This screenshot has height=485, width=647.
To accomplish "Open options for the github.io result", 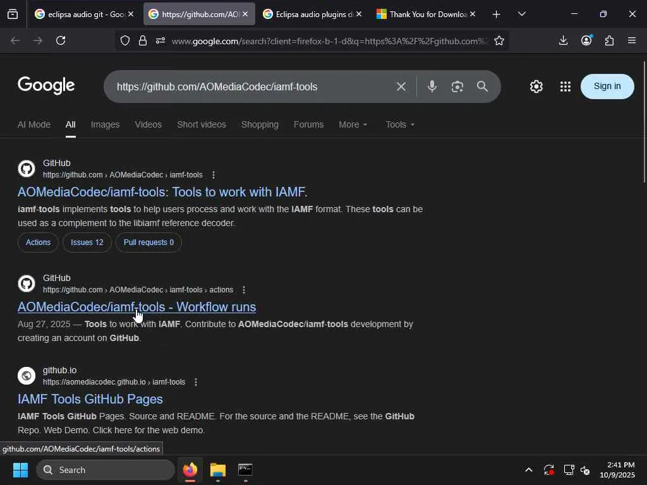I will [x=196, y=382].
